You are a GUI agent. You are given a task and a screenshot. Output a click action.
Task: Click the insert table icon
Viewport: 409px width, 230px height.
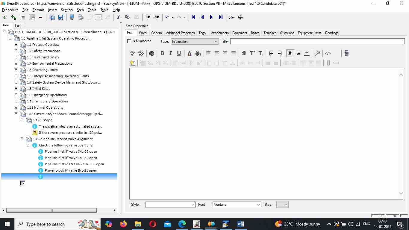133,63
